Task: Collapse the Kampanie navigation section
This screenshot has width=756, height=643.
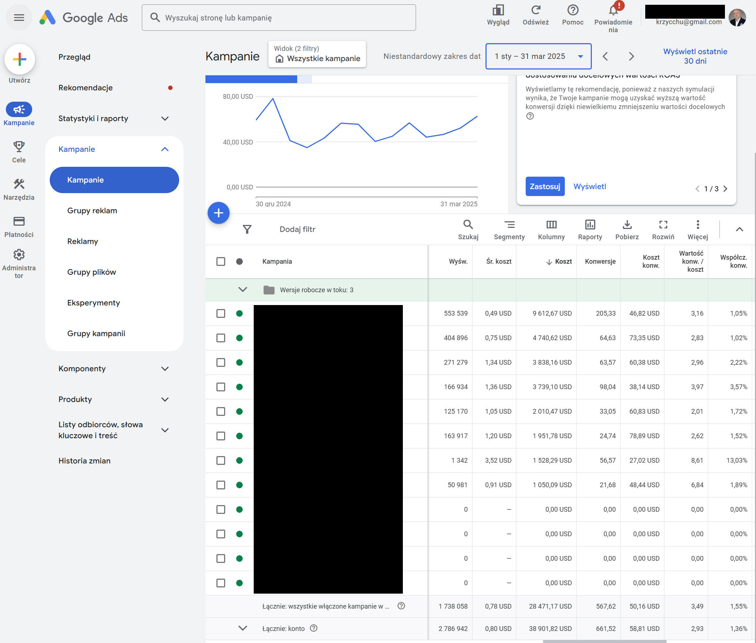Action: [x=165, y=149]
